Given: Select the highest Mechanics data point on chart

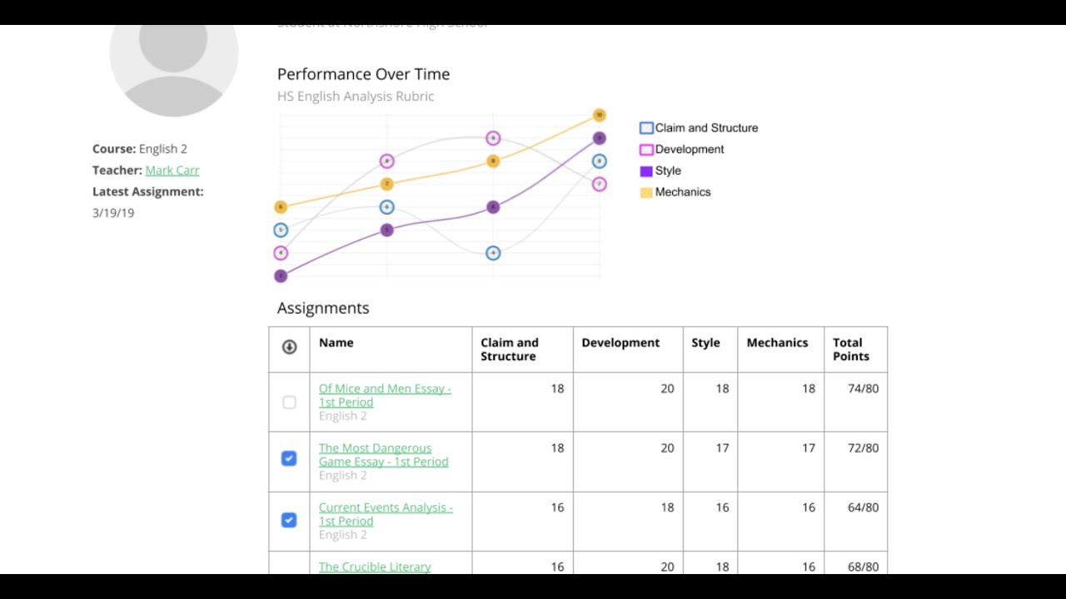Looking at the screenshot, I should 599,115.
